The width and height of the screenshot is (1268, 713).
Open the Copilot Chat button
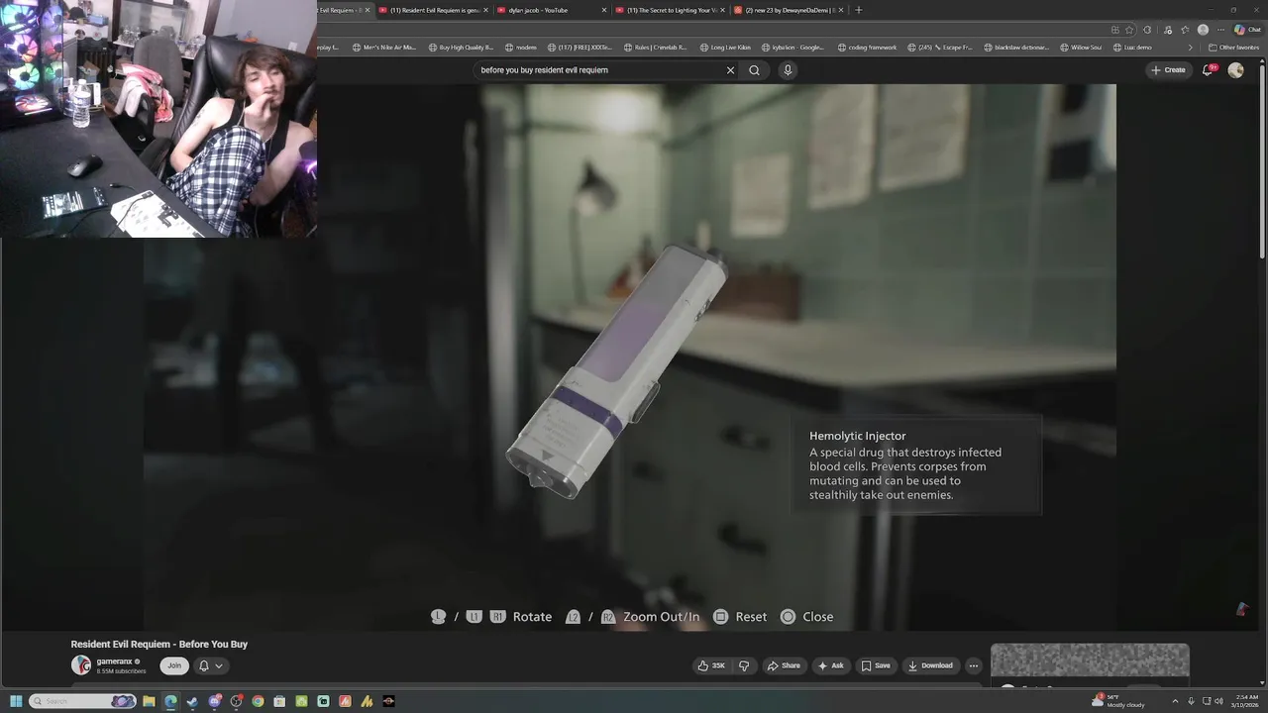1247,30
